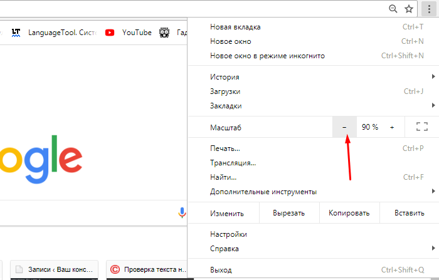Screen dimensions: 439x280
Task: Click the 90 % zoom value
Action: (370, 127)
